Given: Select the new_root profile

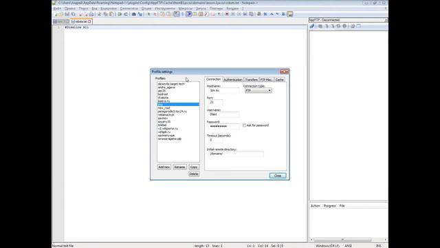Looking at the screenshot, I should 178,108.
